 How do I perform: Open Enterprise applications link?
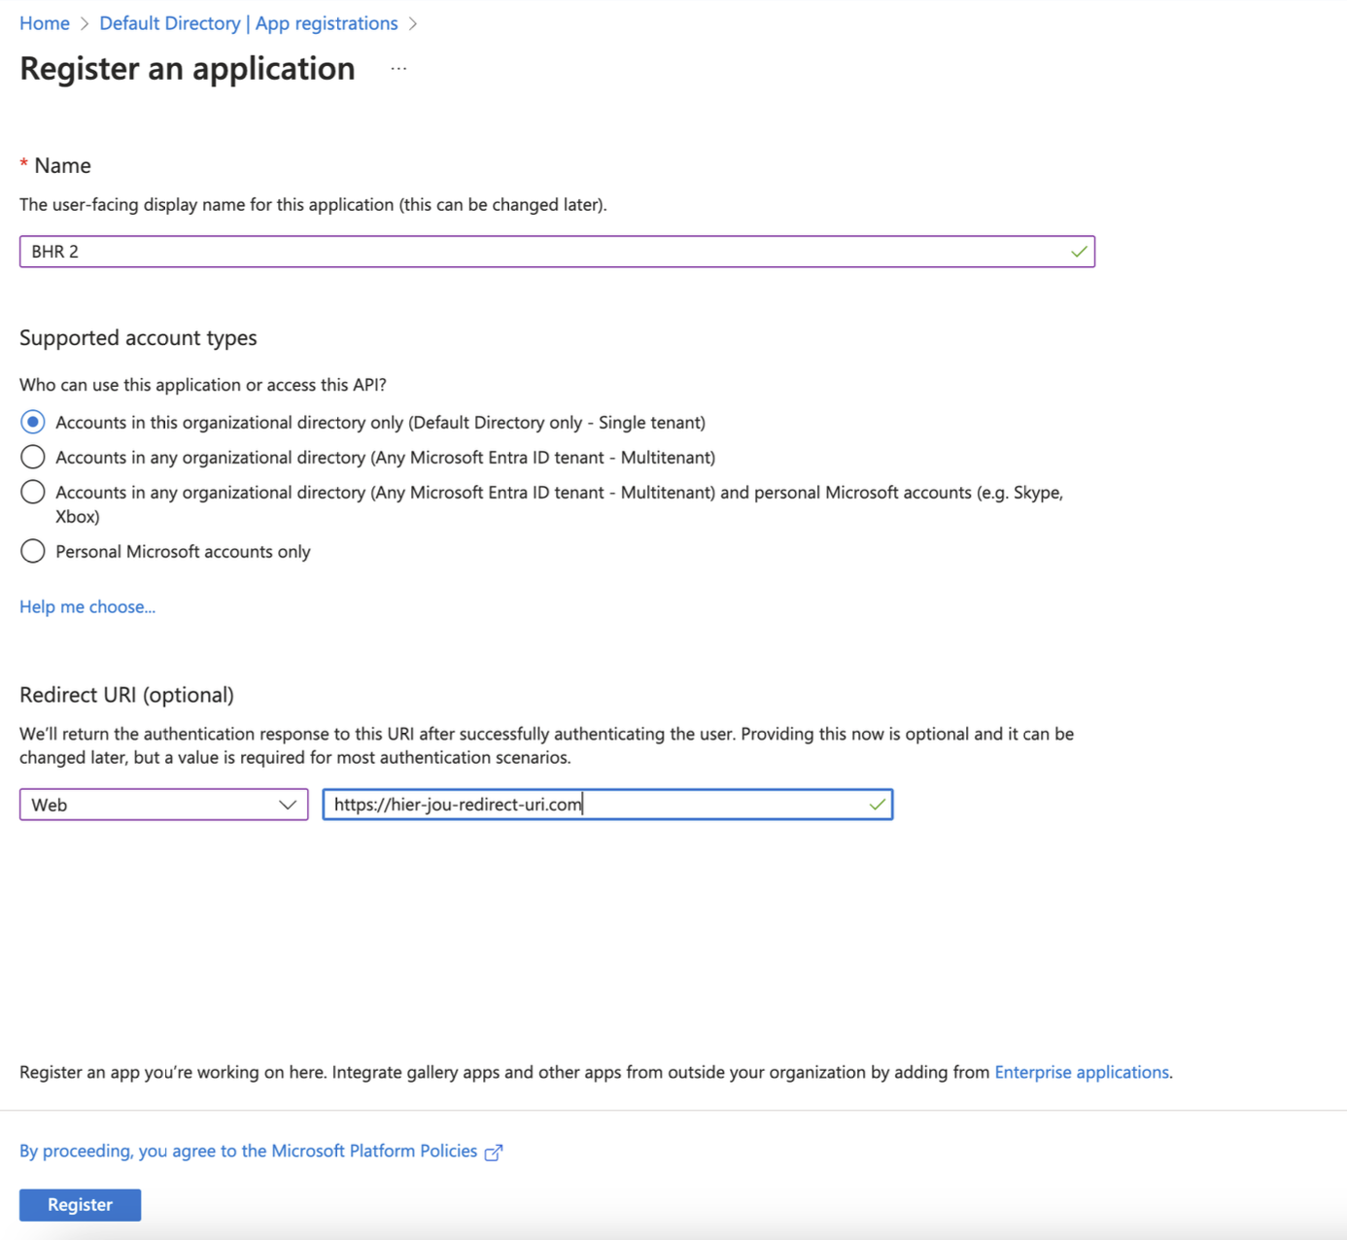pyautogui.click(x=1082, y=1073)
